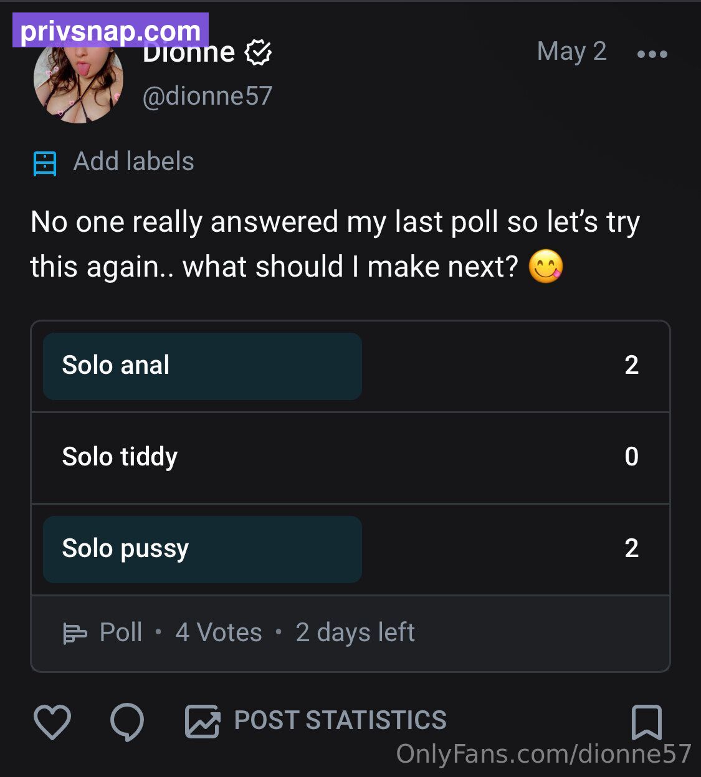
Task: Click the post statistics chart icon
Action: tap(203, 722)
